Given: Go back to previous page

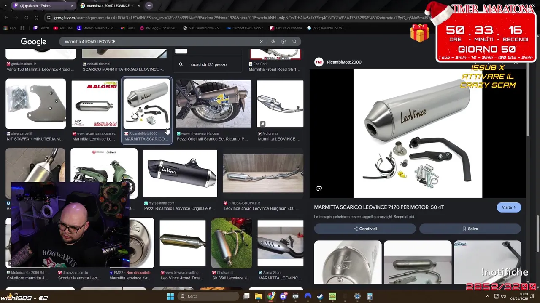Looking at the screenshot, I should [6, 18].
